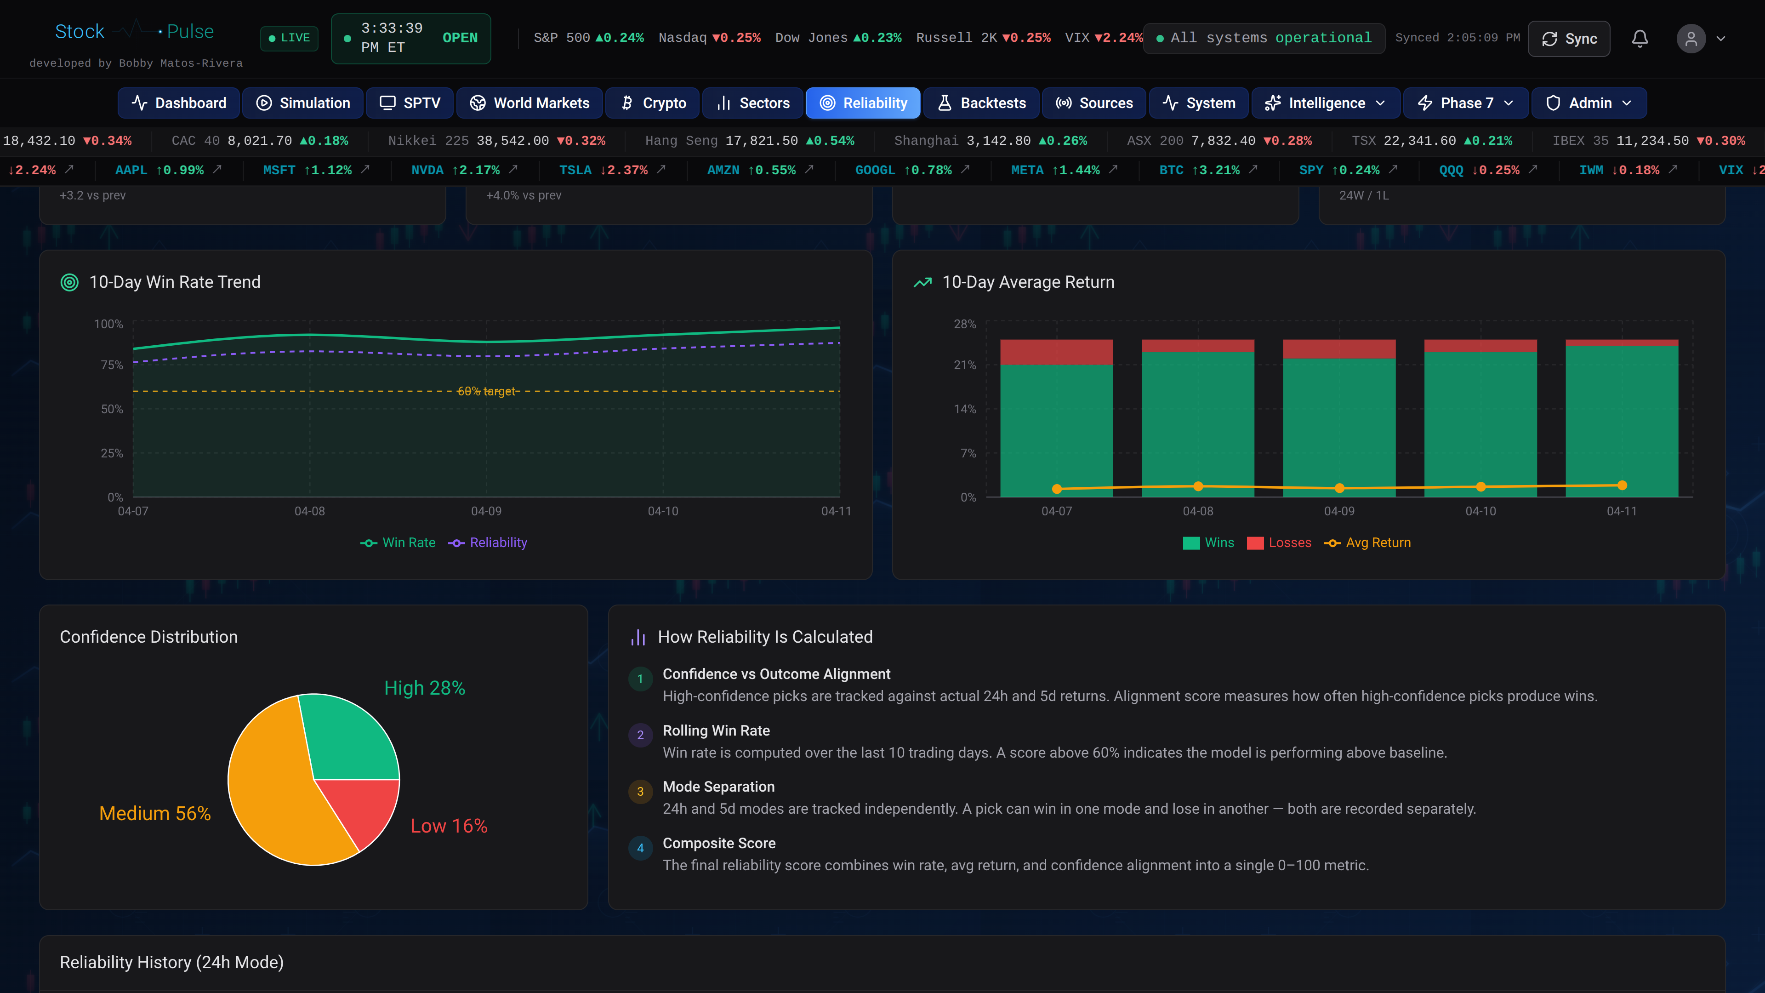Click the SPTV monitor icon
Screen dimensions: 1765x993
click(388, 103)
